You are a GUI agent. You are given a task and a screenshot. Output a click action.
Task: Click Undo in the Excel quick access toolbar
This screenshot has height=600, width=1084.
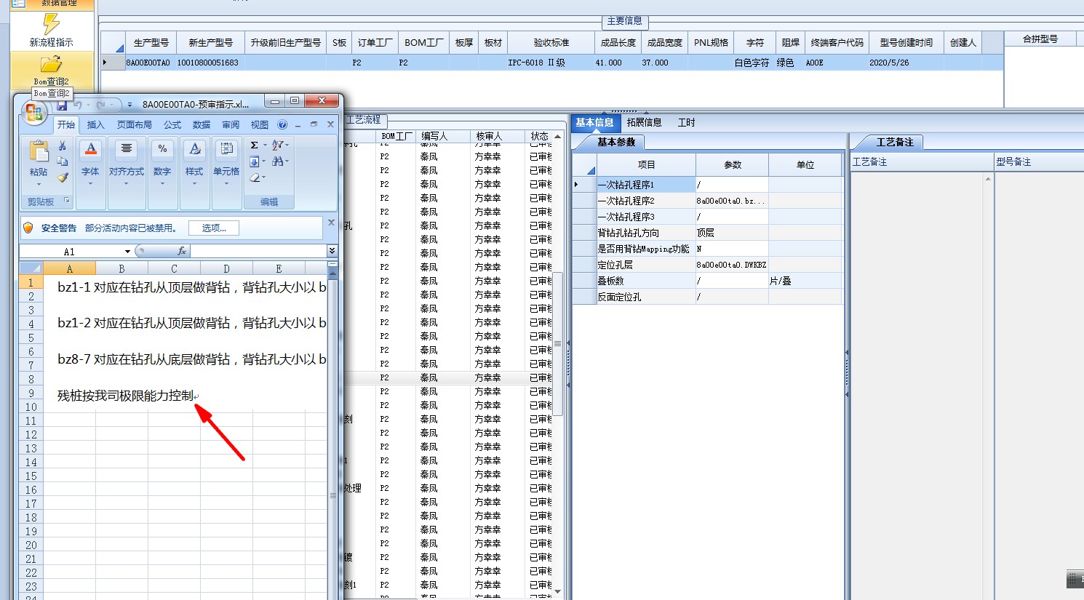(78, 105)
